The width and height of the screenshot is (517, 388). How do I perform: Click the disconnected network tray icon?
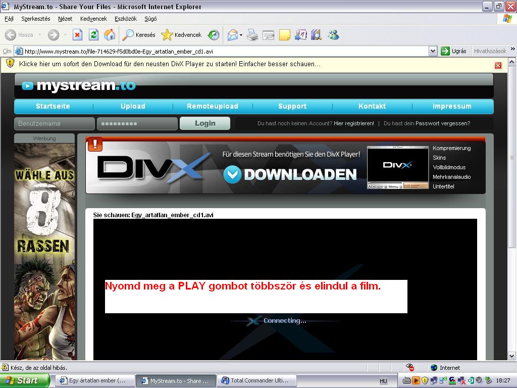coord(461,380)
